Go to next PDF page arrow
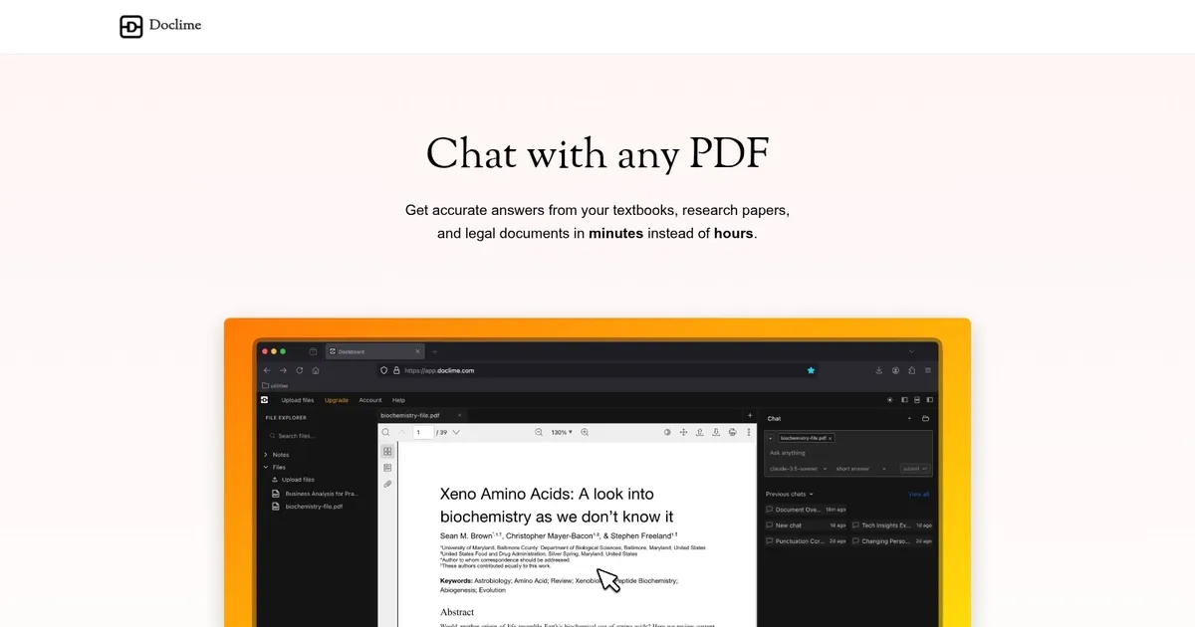The height and width of the screenshot is (627, 1195). 456,432
